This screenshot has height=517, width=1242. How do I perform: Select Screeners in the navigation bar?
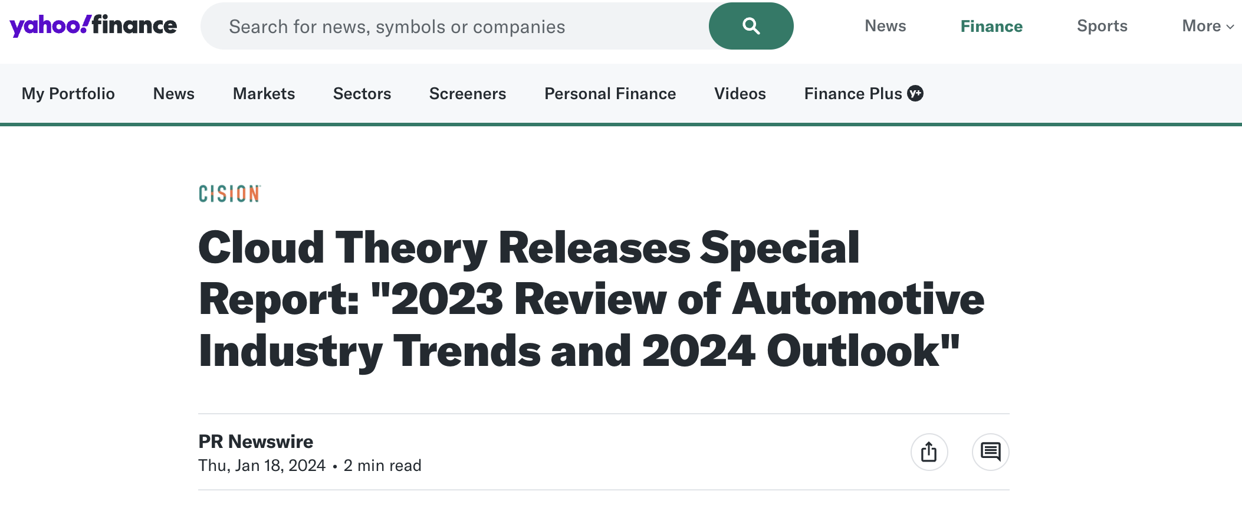pyautogui.click(x=468, y=94)
